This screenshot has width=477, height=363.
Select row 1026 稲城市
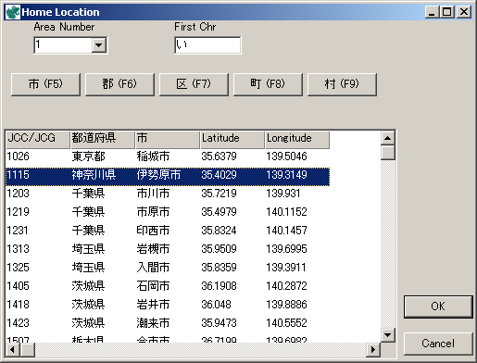[x=168, y=156]
